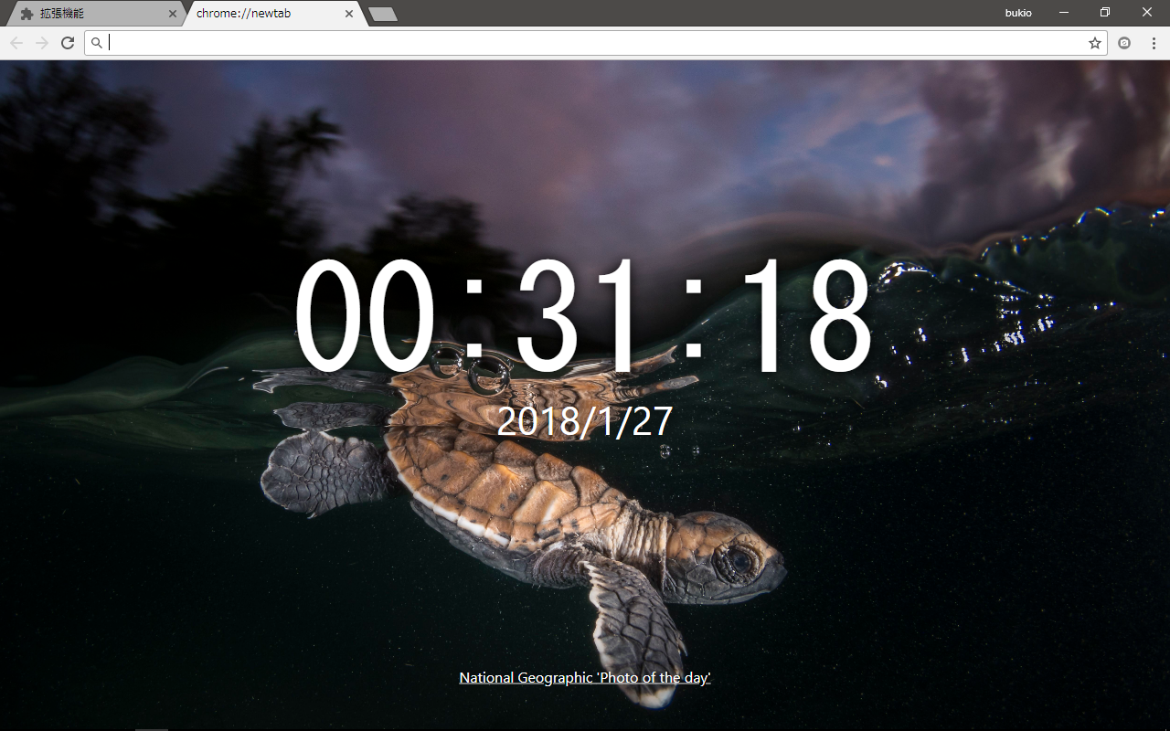The width and height of the screenshot is (1170, 731).
Task: Open Chrome's three-dot menu
Action: click(1154, 42)
